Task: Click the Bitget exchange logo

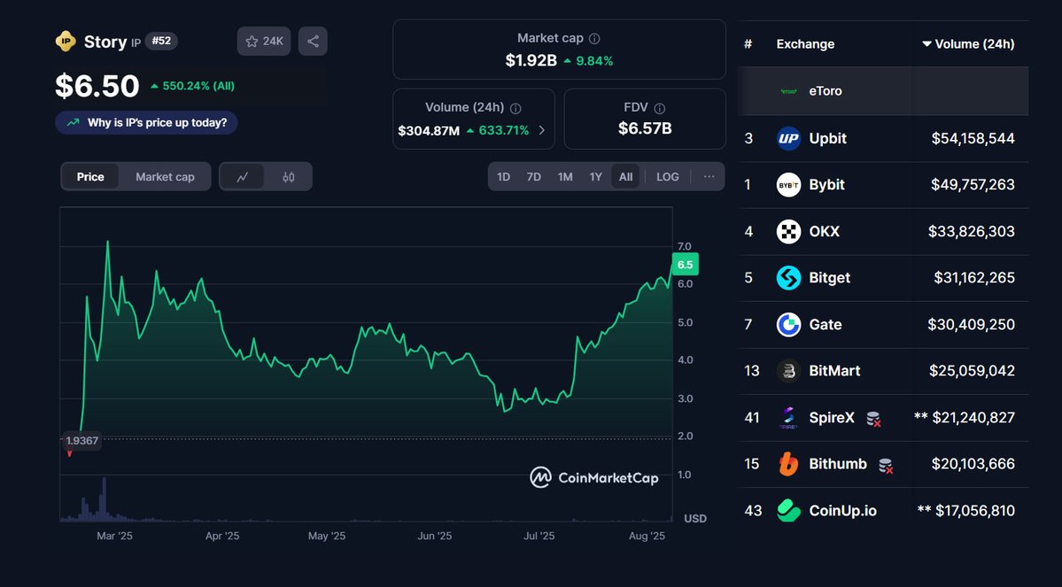Action: pyautogui.click(x=788, y=278)
